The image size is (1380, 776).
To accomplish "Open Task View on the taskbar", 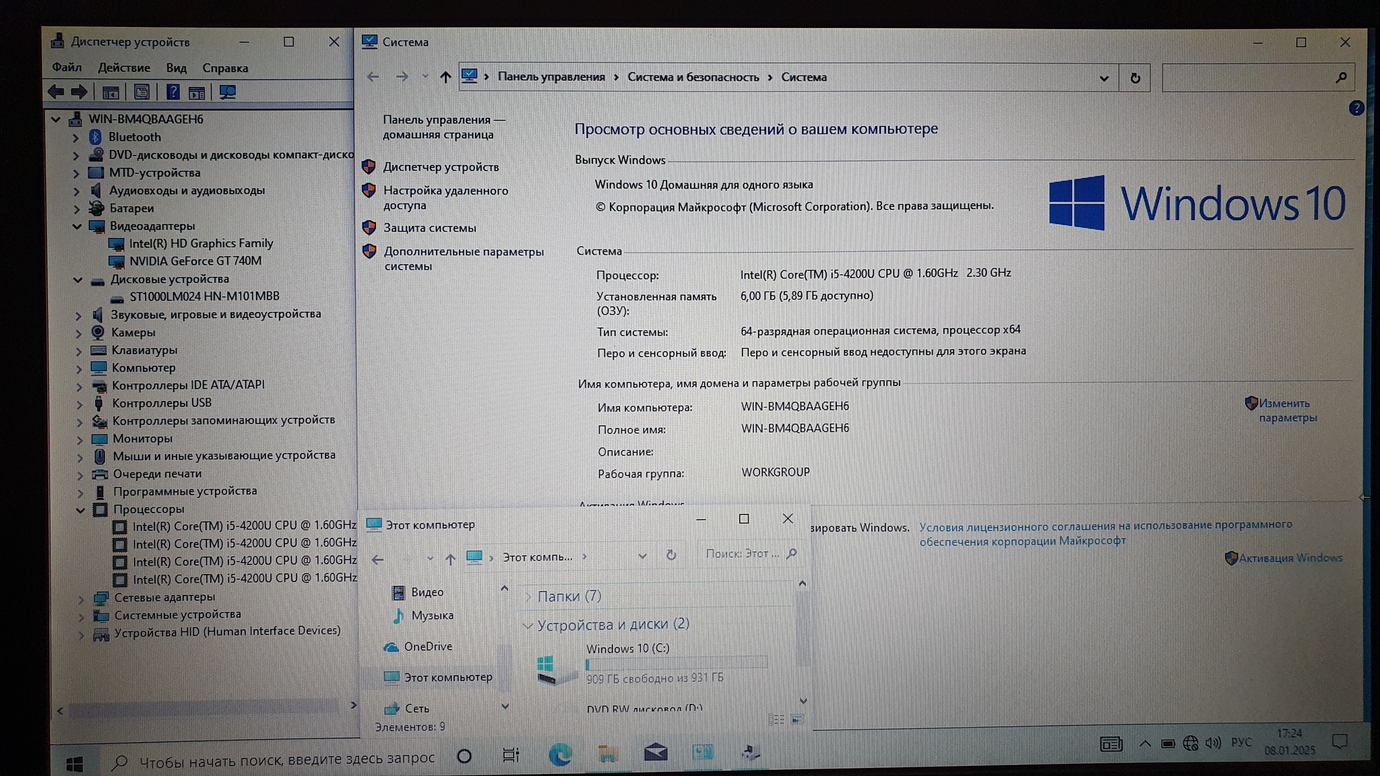I will (x=511, y=755).
